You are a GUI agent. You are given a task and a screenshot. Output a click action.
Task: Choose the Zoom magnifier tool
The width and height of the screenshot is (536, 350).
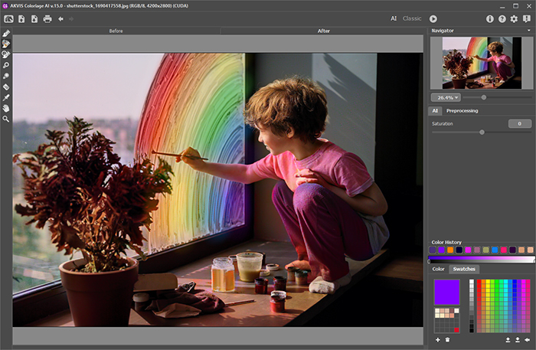[6, 119]
